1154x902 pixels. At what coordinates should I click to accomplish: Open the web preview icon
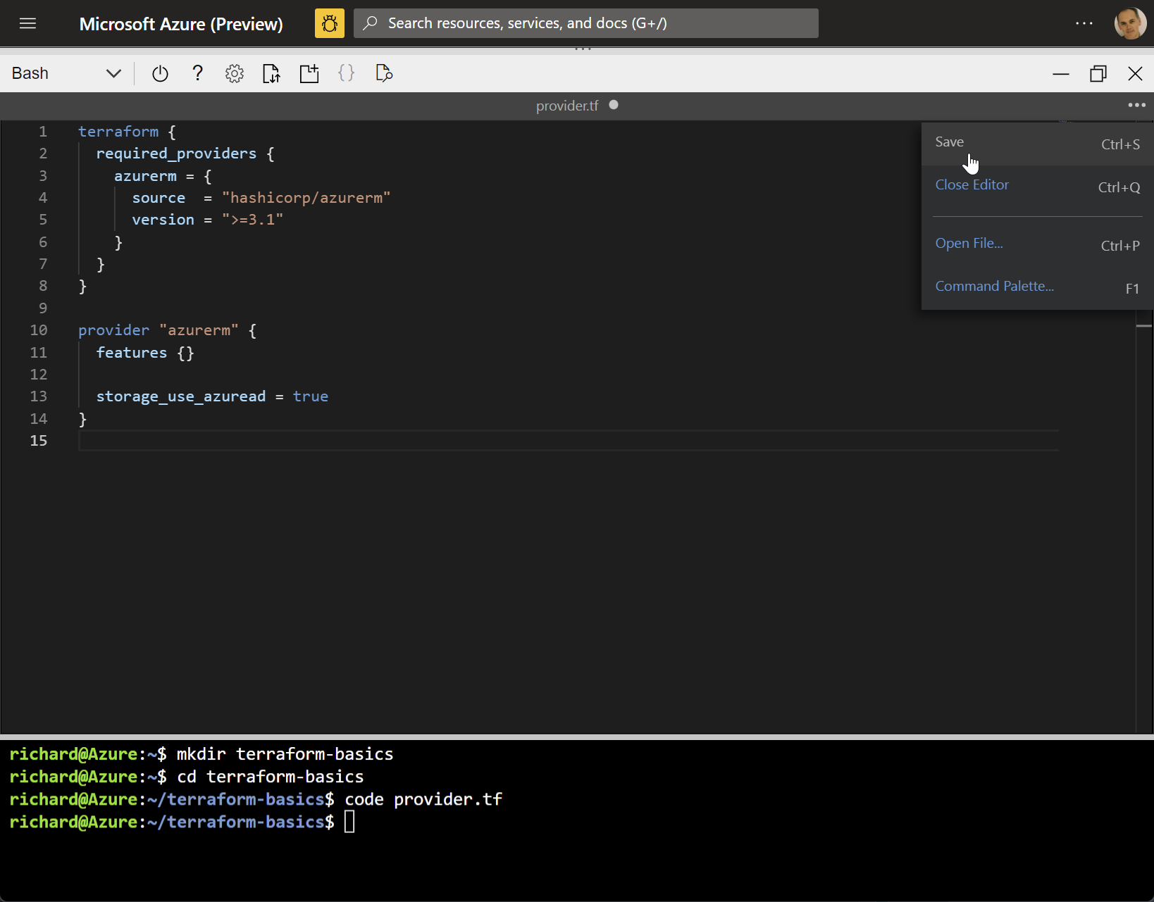click(384, 73)
